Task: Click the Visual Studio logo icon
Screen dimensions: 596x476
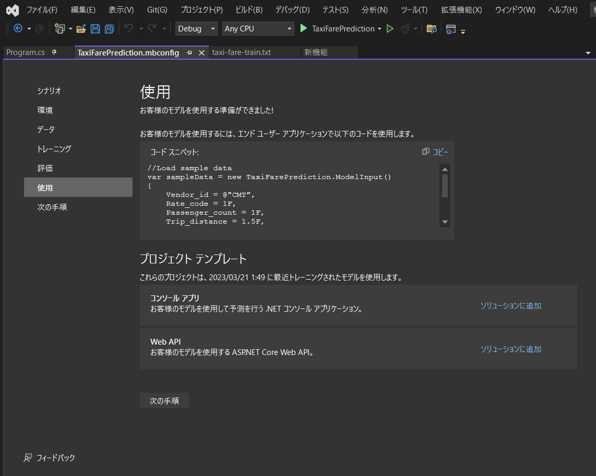Action: pyautogui.click(x=12, y=9)
